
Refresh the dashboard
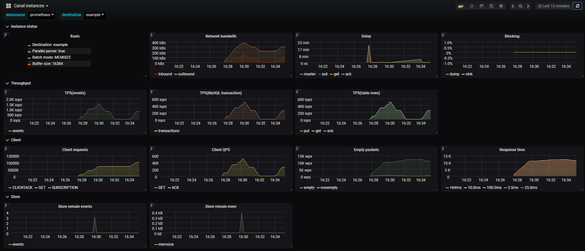577,6
